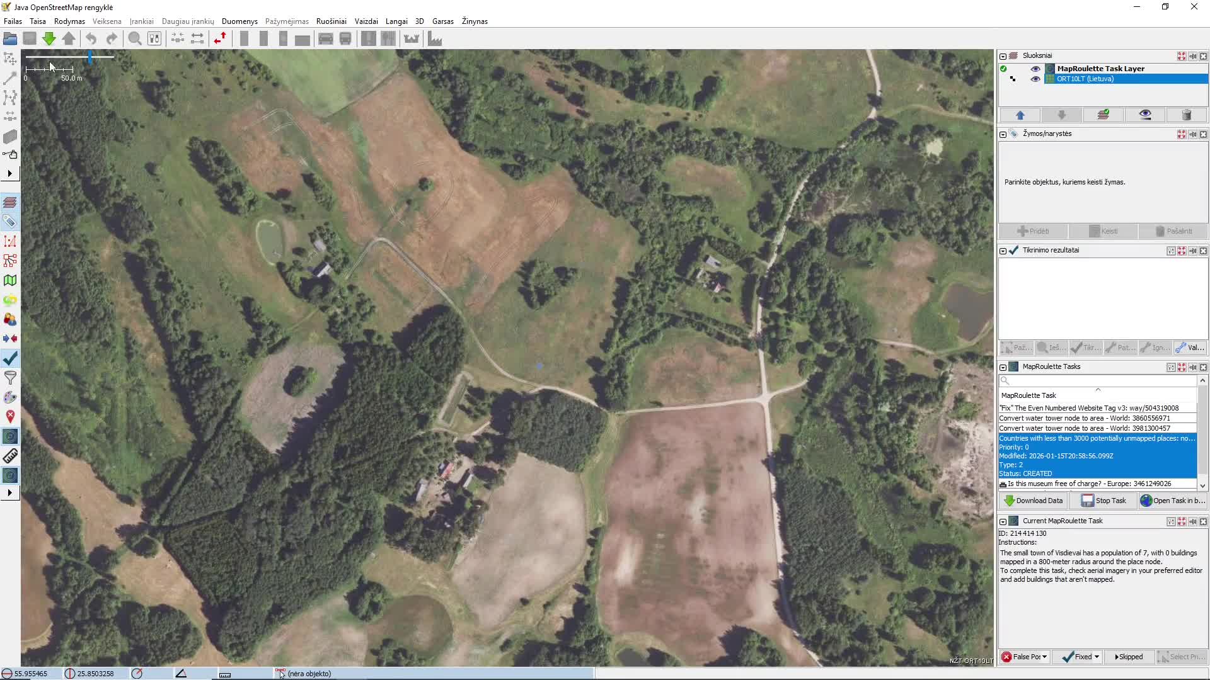Open file using the folder toolbar icon
This screenshot has height=680, width=1210.
coord(10,39)
